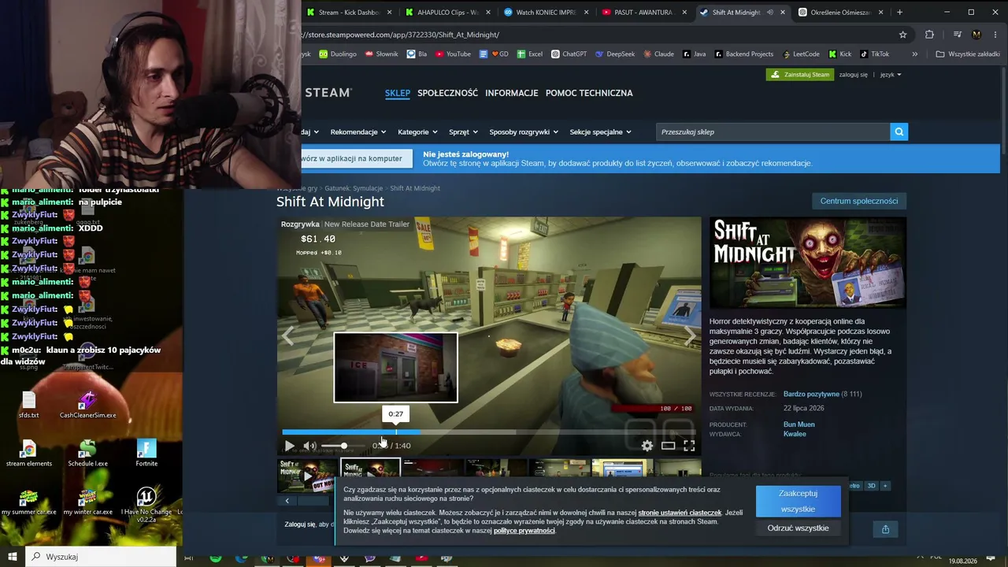Mute the trailer volume speaker icon

click(x=309, y=446)
